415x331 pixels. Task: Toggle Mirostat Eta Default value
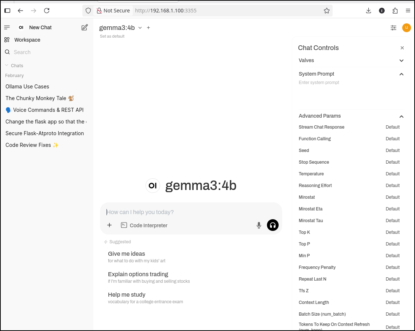[393, 209]
